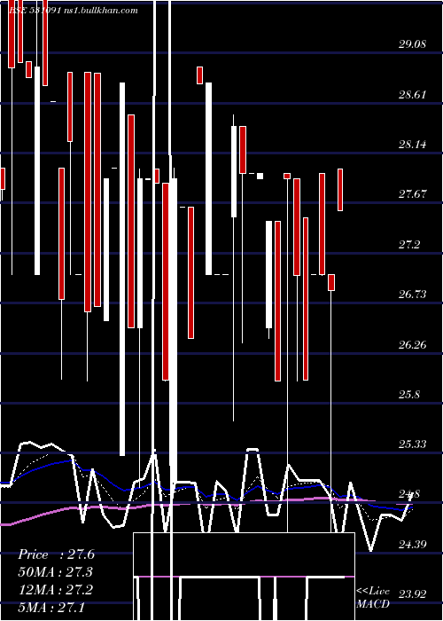Click the 29.08 price axis label
443x621 pixels.
(412, 44)
